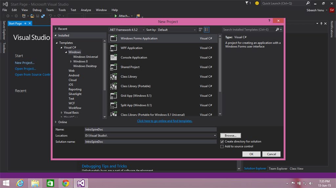Viewport: 336px width, 188px height.
Task: Open the Analyze menu
Action: [x=86, y=10]
